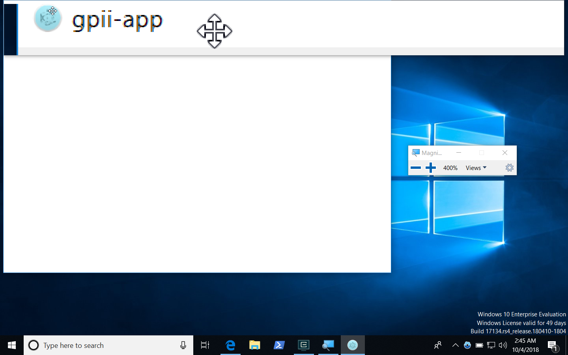Image resolution: width=568 pixels, height=355 pixels.
Task: Show the People pane on the taskbar
Action: click(437, 345)
